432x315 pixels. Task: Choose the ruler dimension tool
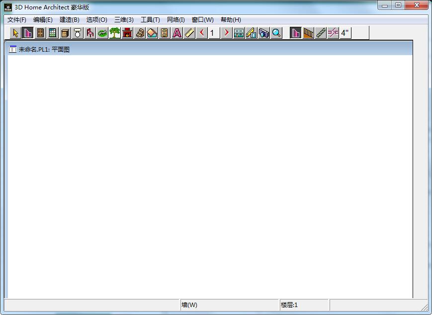(x=189, y=33)
